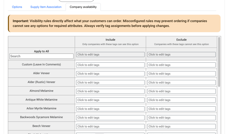Image resolution: width=238 pixels, height=134 pixels.
Task: Select the Company availability tab
Action: (83, 7)
